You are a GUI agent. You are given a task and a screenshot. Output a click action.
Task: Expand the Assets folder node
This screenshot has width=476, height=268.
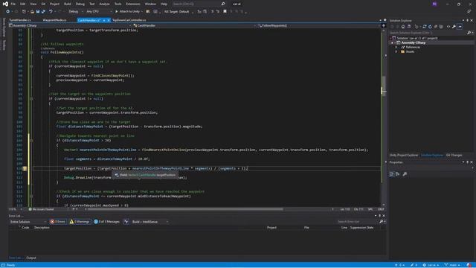point(396,51)
